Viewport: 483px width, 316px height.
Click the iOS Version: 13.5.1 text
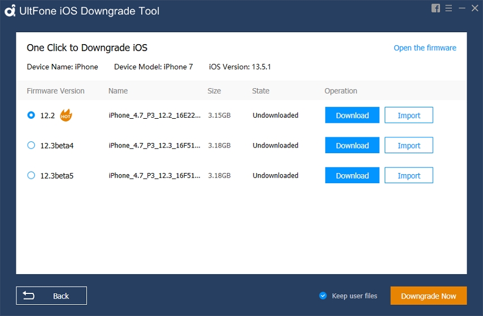tap(240, 67)
